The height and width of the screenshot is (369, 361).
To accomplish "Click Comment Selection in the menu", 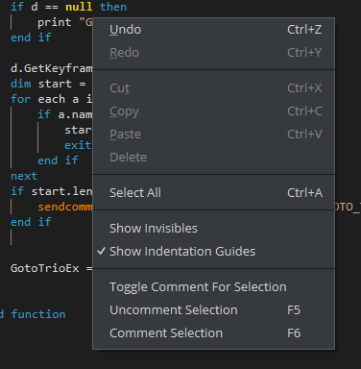I will (x=213, y=333).
